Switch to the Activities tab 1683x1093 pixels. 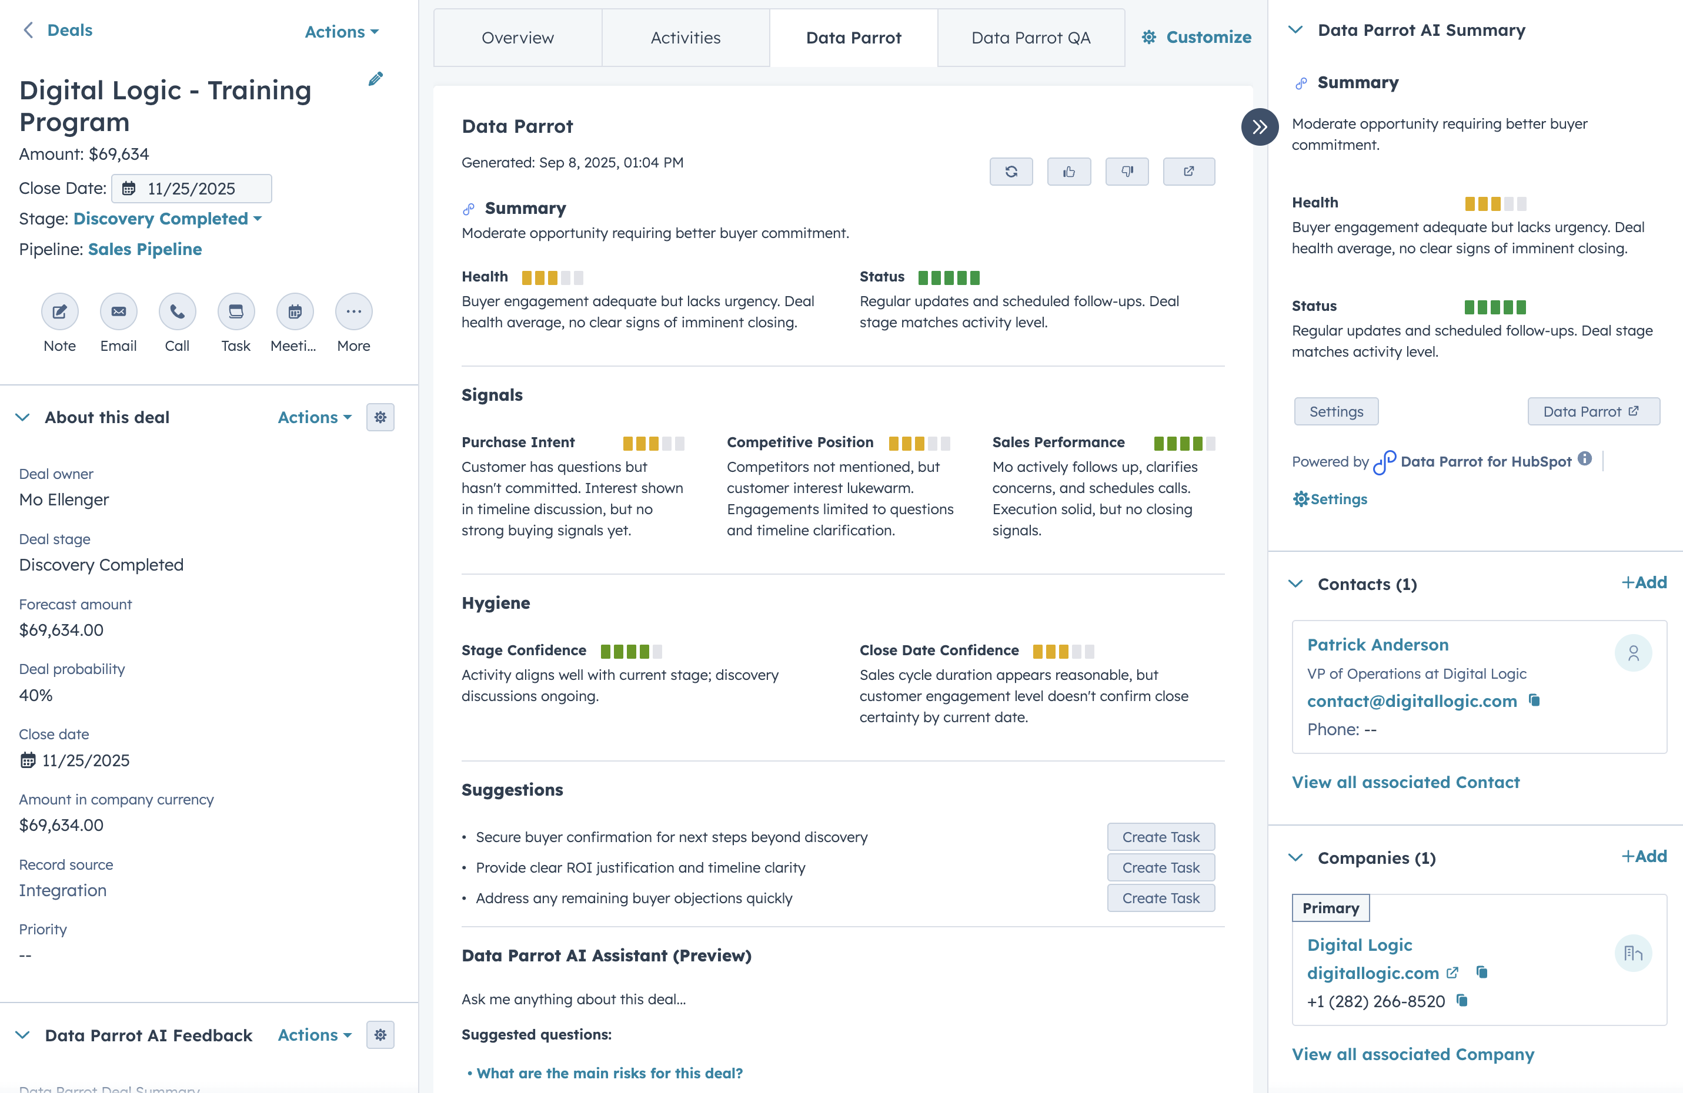[685, 37]
